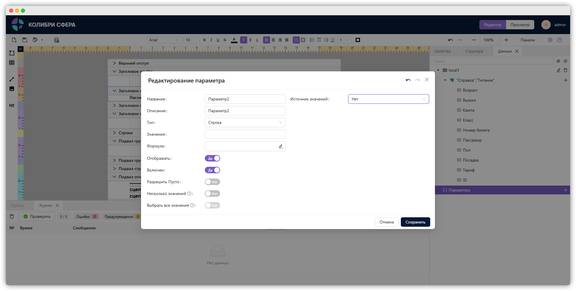Delete local1 using the trash icon
The width and height of the screenshot is (576, 291).
pos(565,70)
